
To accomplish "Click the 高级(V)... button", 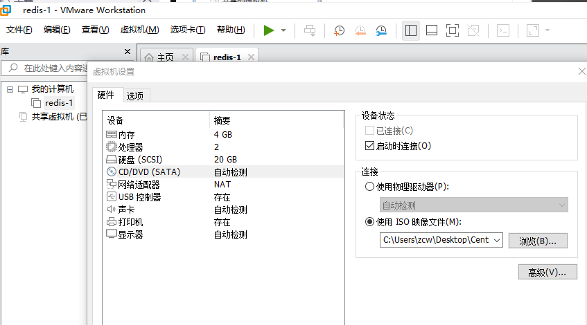I will click(x=547, y=272).
